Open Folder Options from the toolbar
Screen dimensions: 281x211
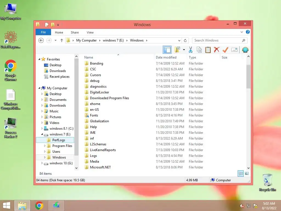[178, 50]
